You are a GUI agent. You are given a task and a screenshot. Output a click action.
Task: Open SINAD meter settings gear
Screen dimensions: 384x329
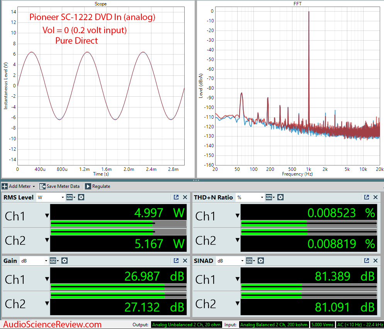point(261,261)
